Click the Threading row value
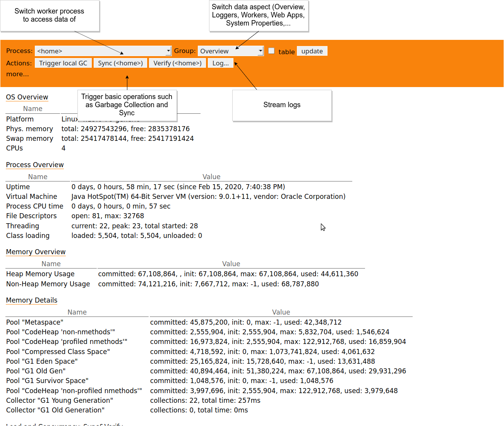 tap(135, 226)
